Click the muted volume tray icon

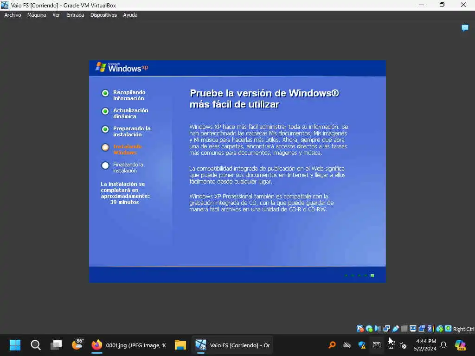pos(403,345)
